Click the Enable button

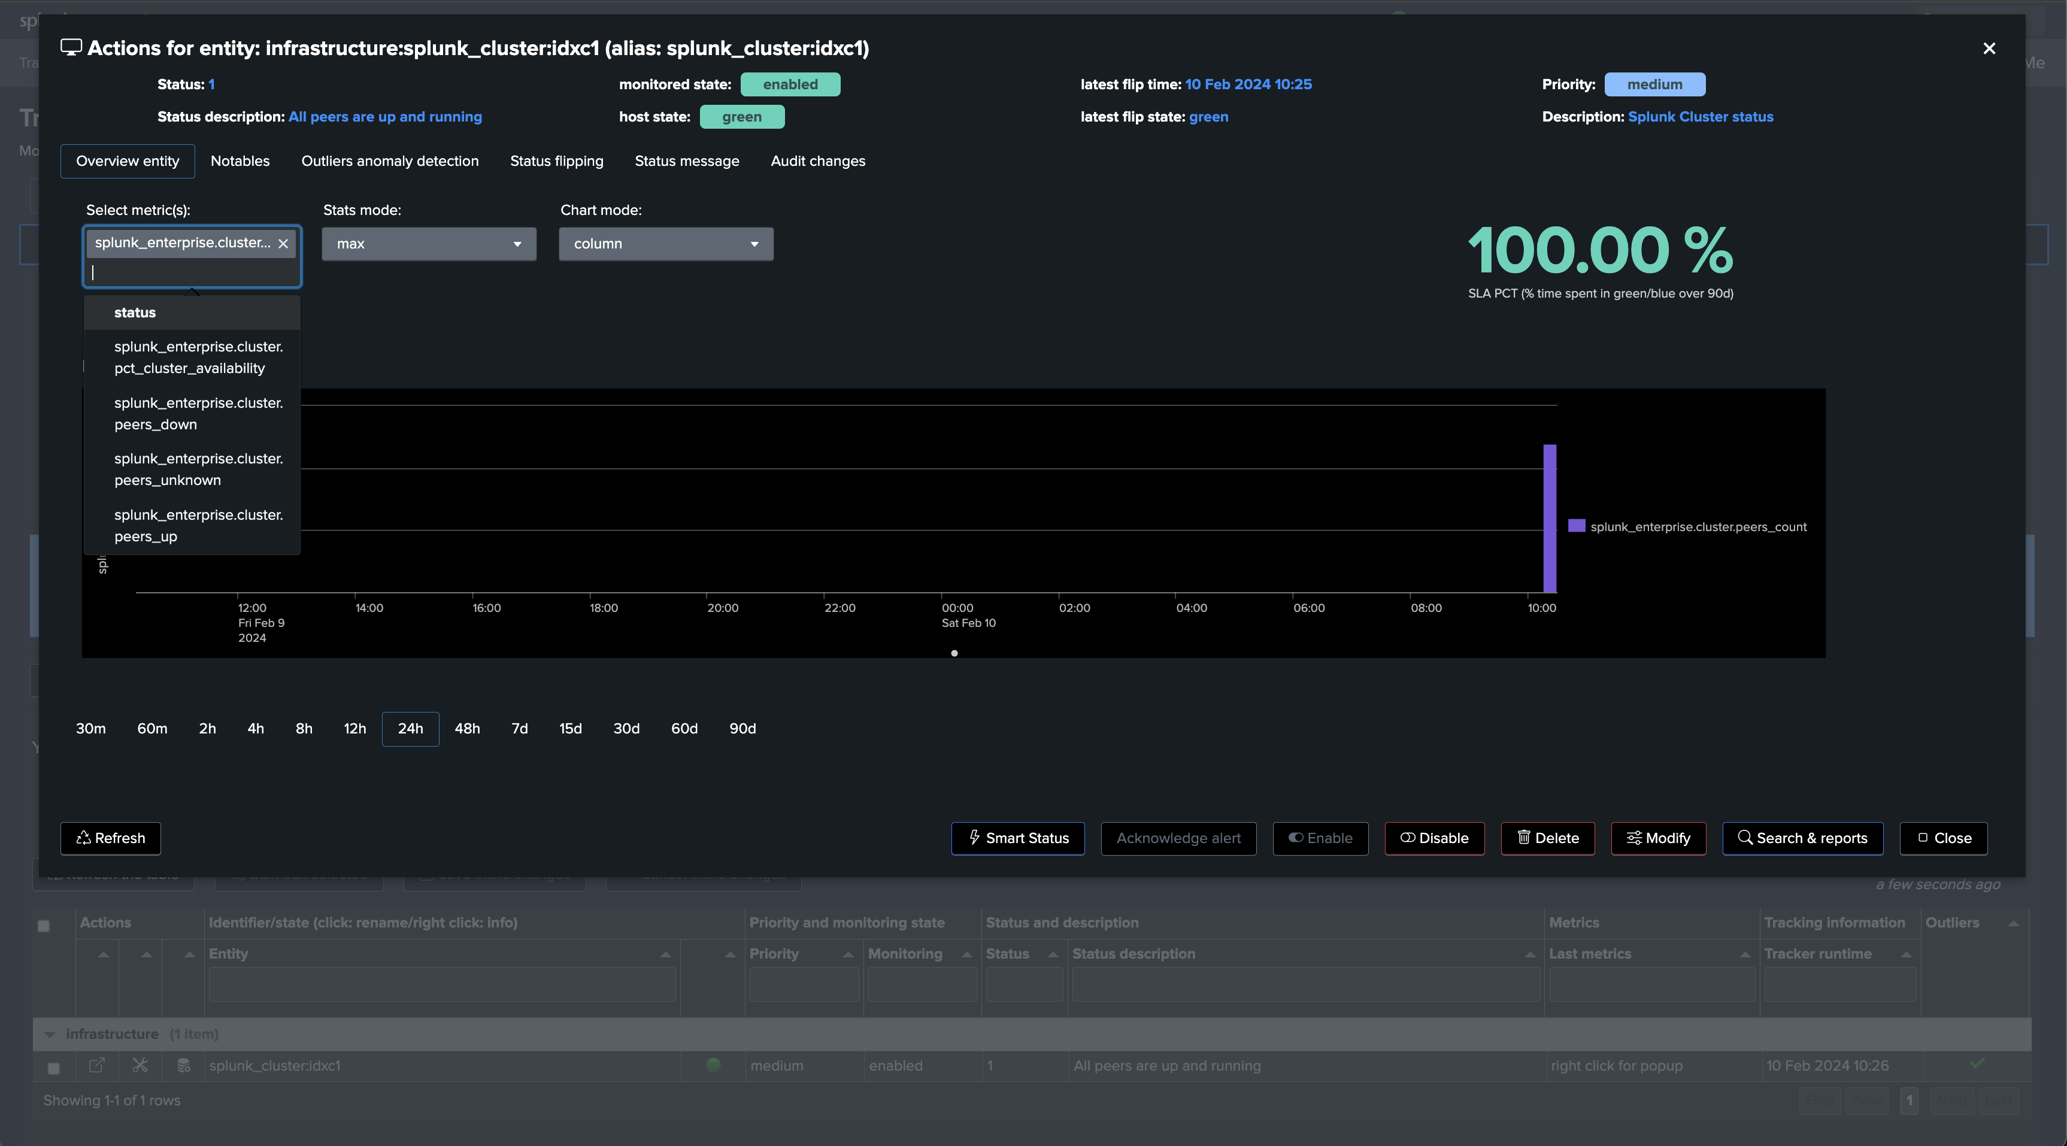(x=1320, y=839)
